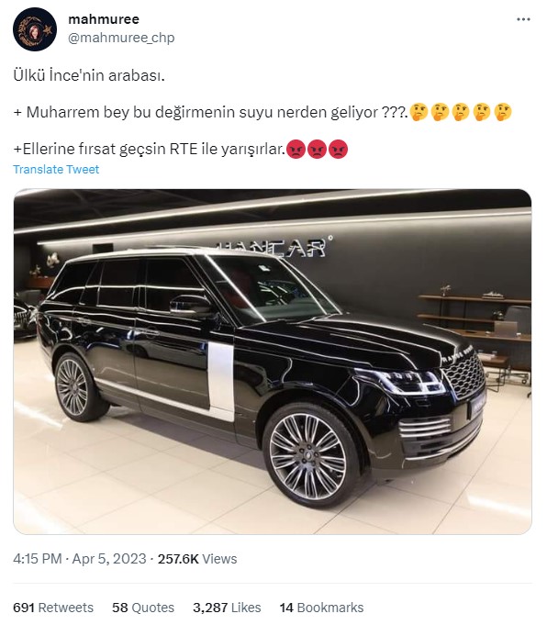
Task: Open the Range Rover photo in full view
Action: click(x=273, y=362)
